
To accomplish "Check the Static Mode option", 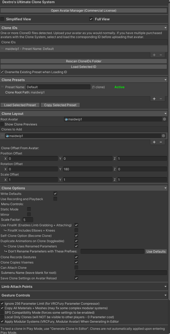I will click(29, 209).
